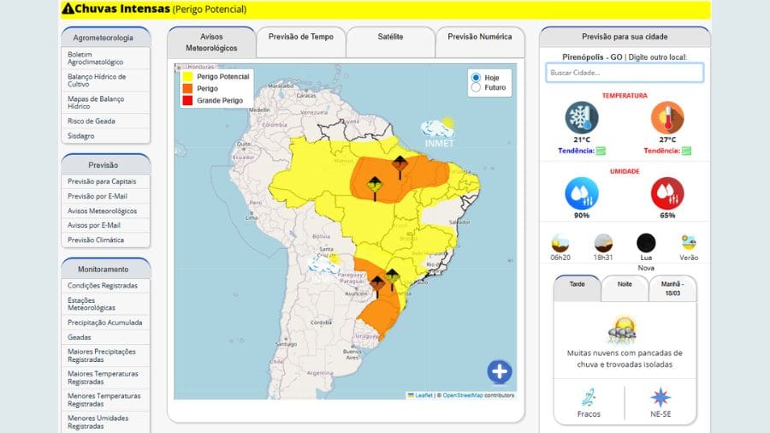
Task: Click the Fracos wind intensity icon
Action: 589,398
